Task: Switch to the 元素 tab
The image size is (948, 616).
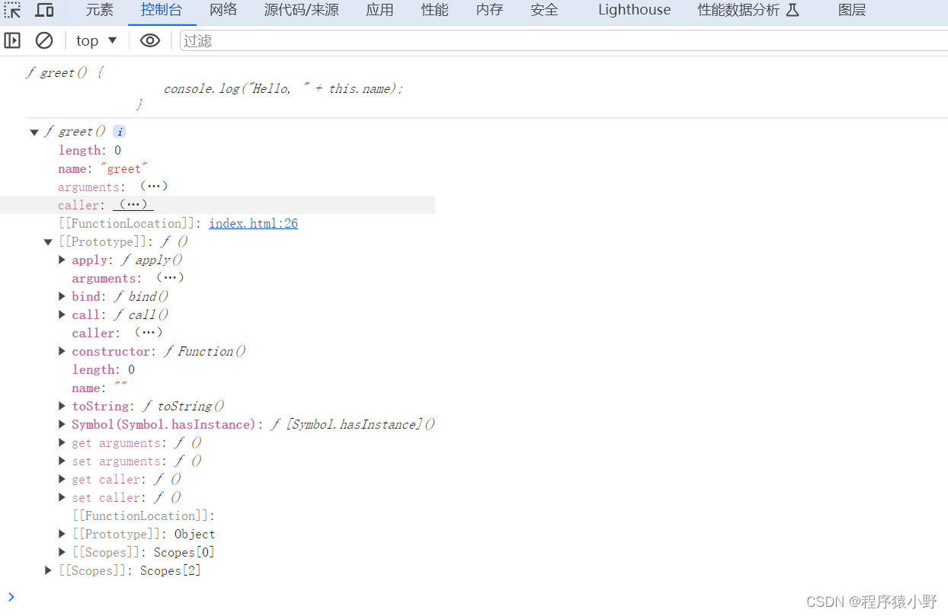Action: pos(99,10)
